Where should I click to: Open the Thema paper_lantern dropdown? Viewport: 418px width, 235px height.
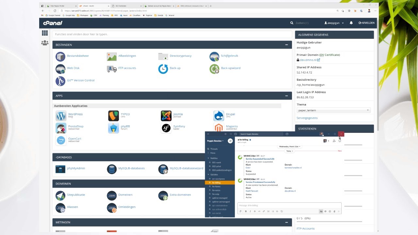point(333,110)
